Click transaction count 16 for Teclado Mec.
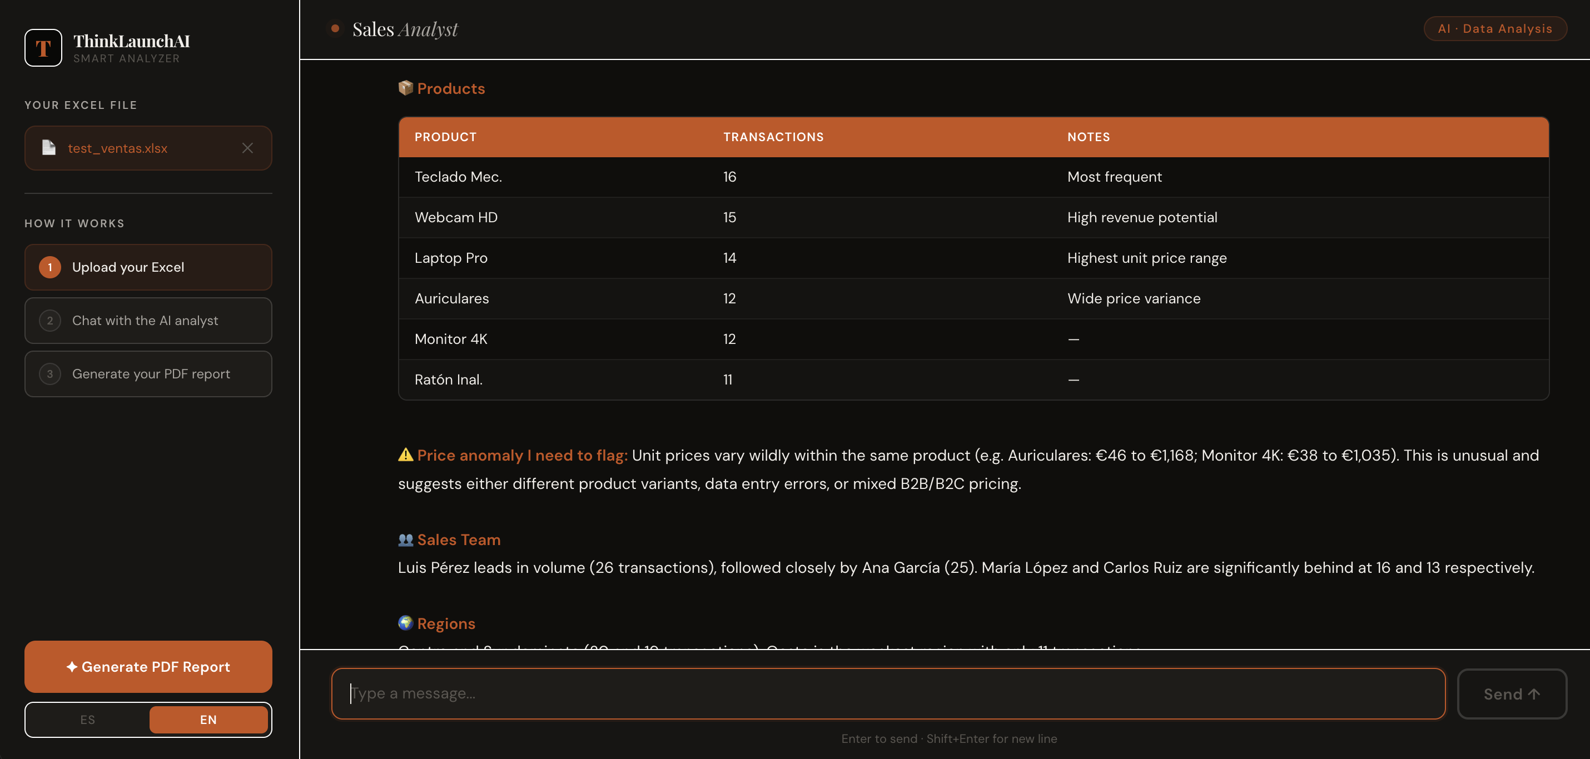 [729, 177]
